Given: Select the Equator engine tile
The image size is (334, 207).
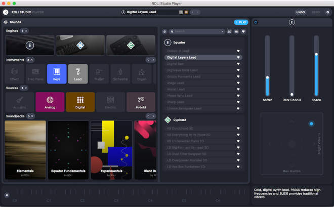Looking at the screenshot, I should coord(30,45).
